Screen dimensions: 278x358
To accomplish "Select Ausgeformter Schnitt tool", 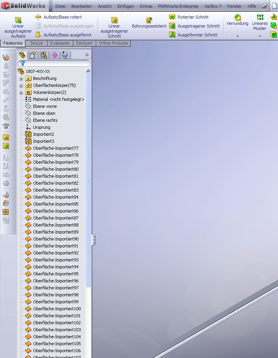I will 193,35.
